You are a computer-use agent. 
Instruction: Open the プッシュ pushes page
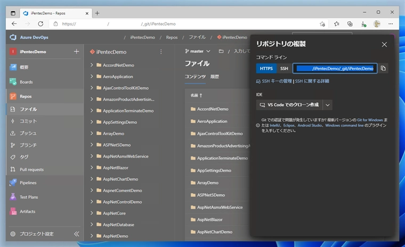tap(28, 133)
